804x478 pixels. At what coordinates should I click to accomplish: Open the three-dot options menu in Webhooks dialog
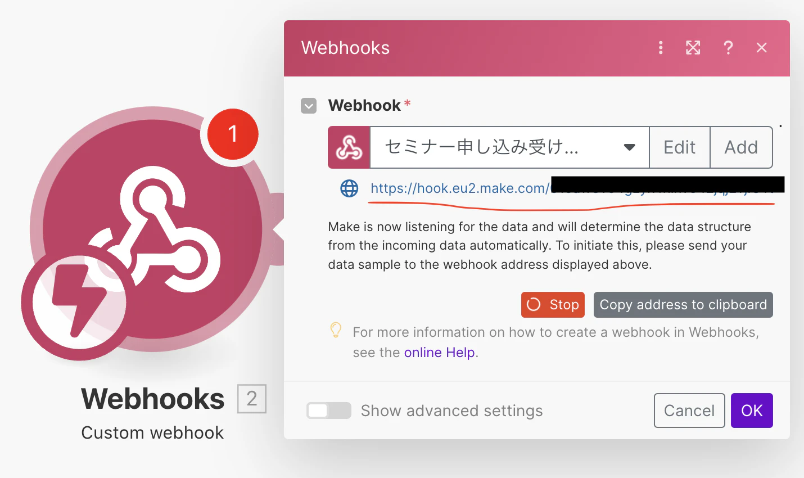point(661,48)
